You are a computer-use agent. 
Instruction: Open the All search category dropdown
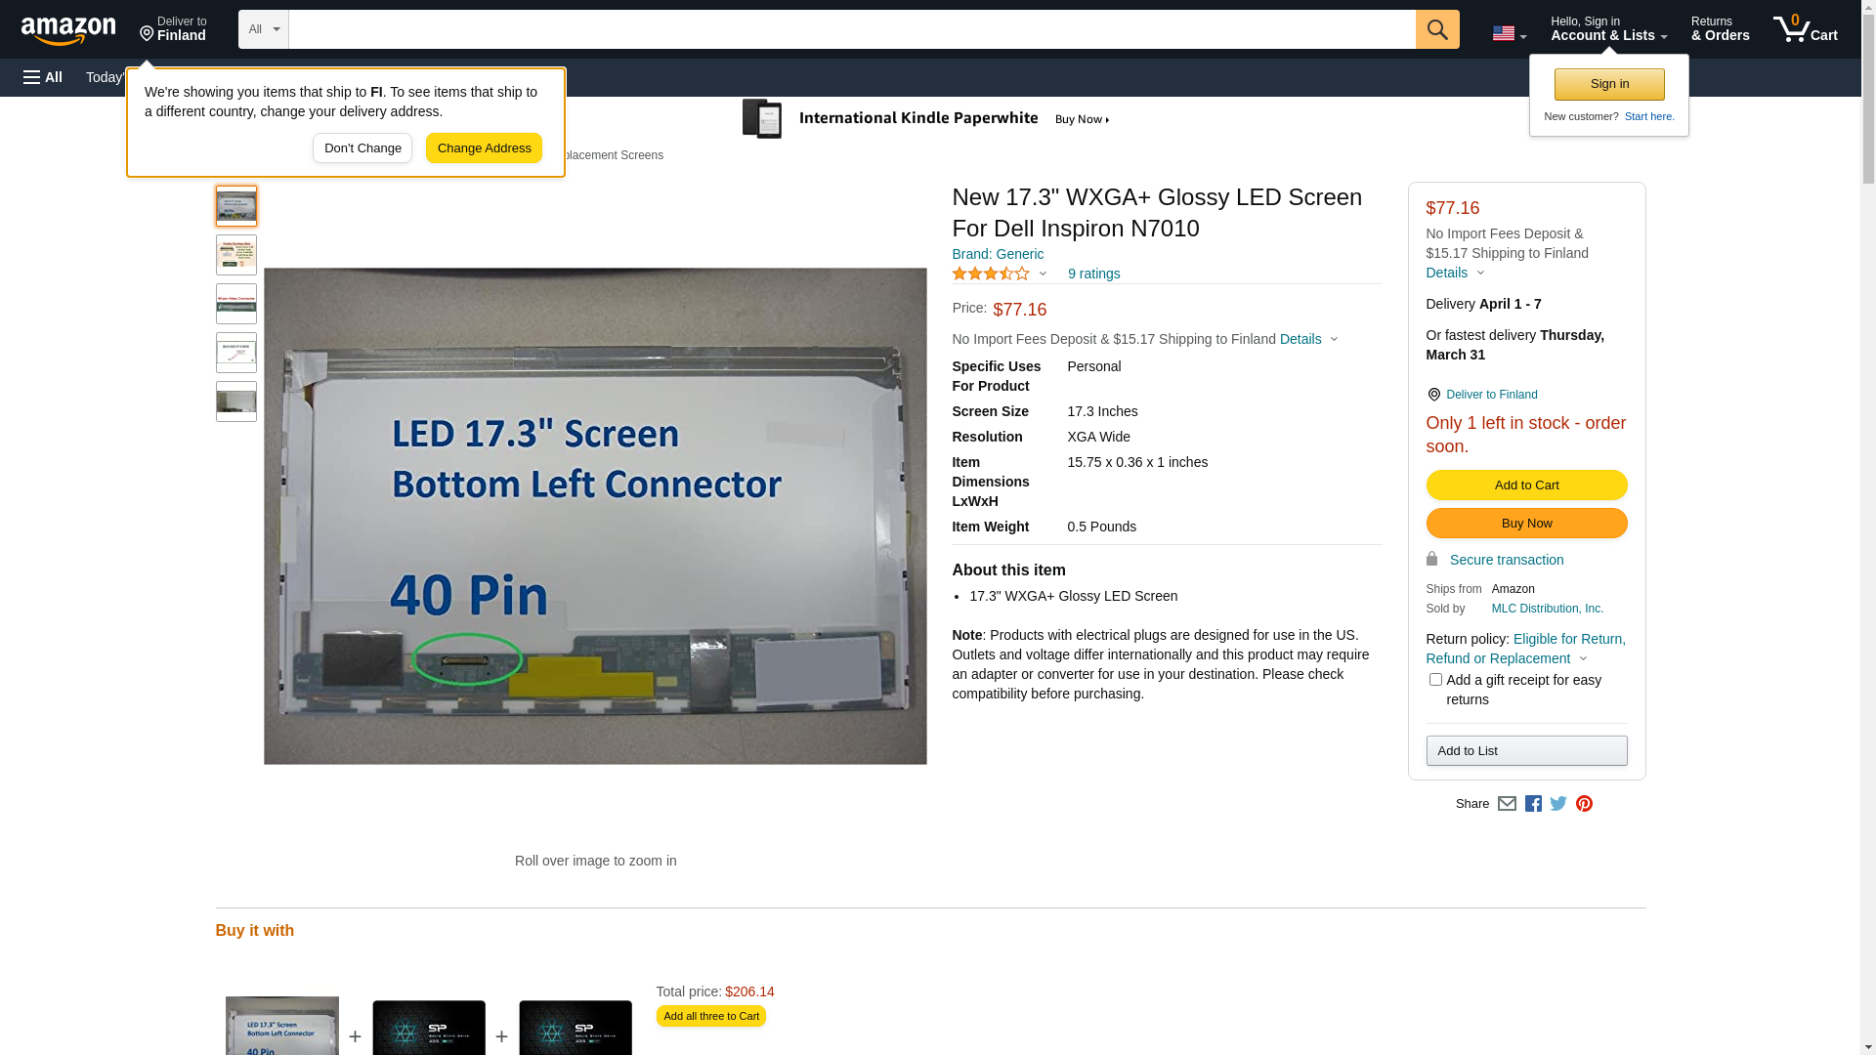click(263, 29)
